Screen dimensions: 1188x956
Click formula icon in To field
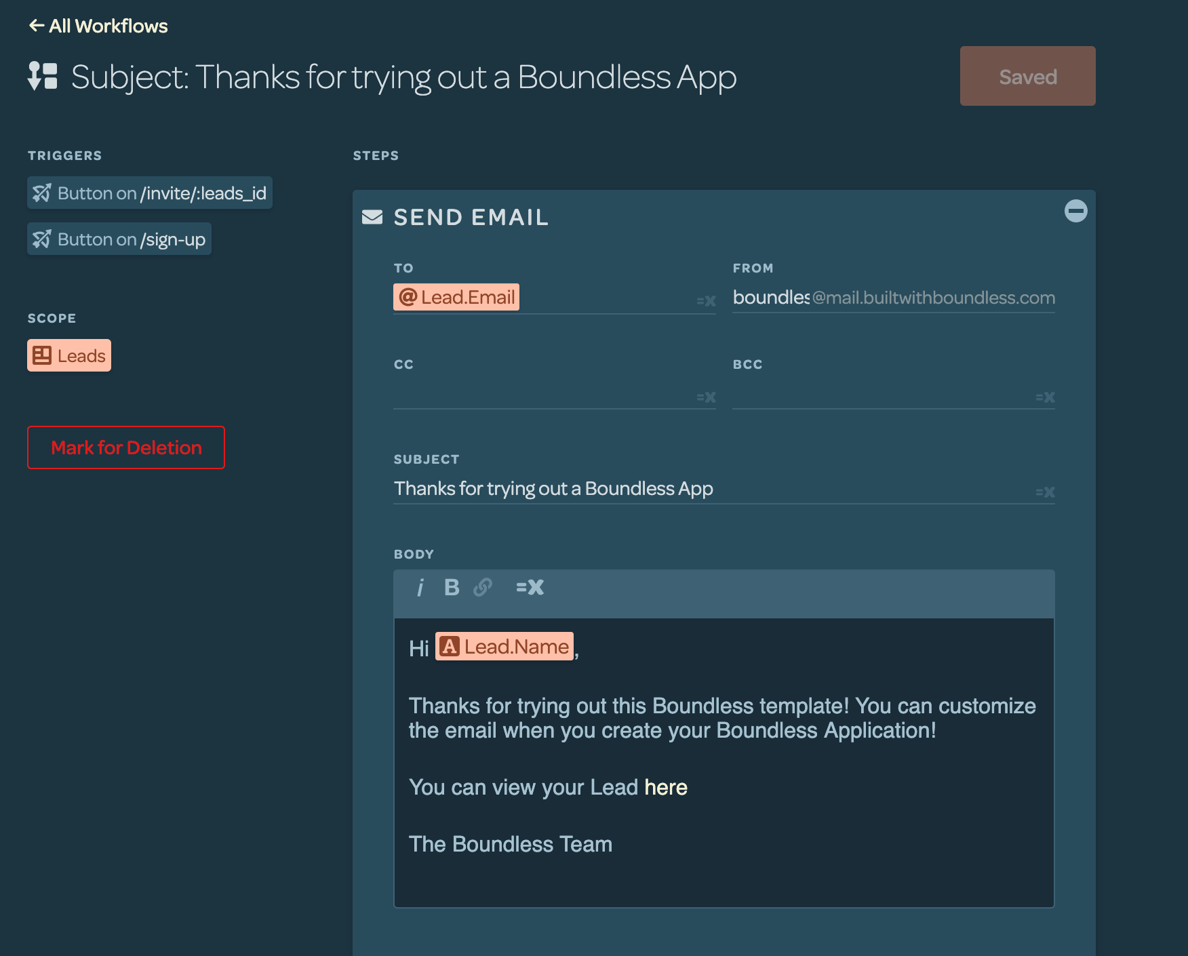706,301
